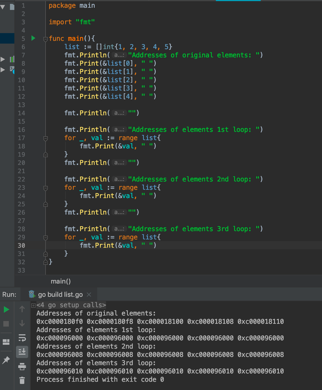Print console contents with the printer icon
This screenshot has height=390, width=322.
pyautogui.click(x=22, y=367)
